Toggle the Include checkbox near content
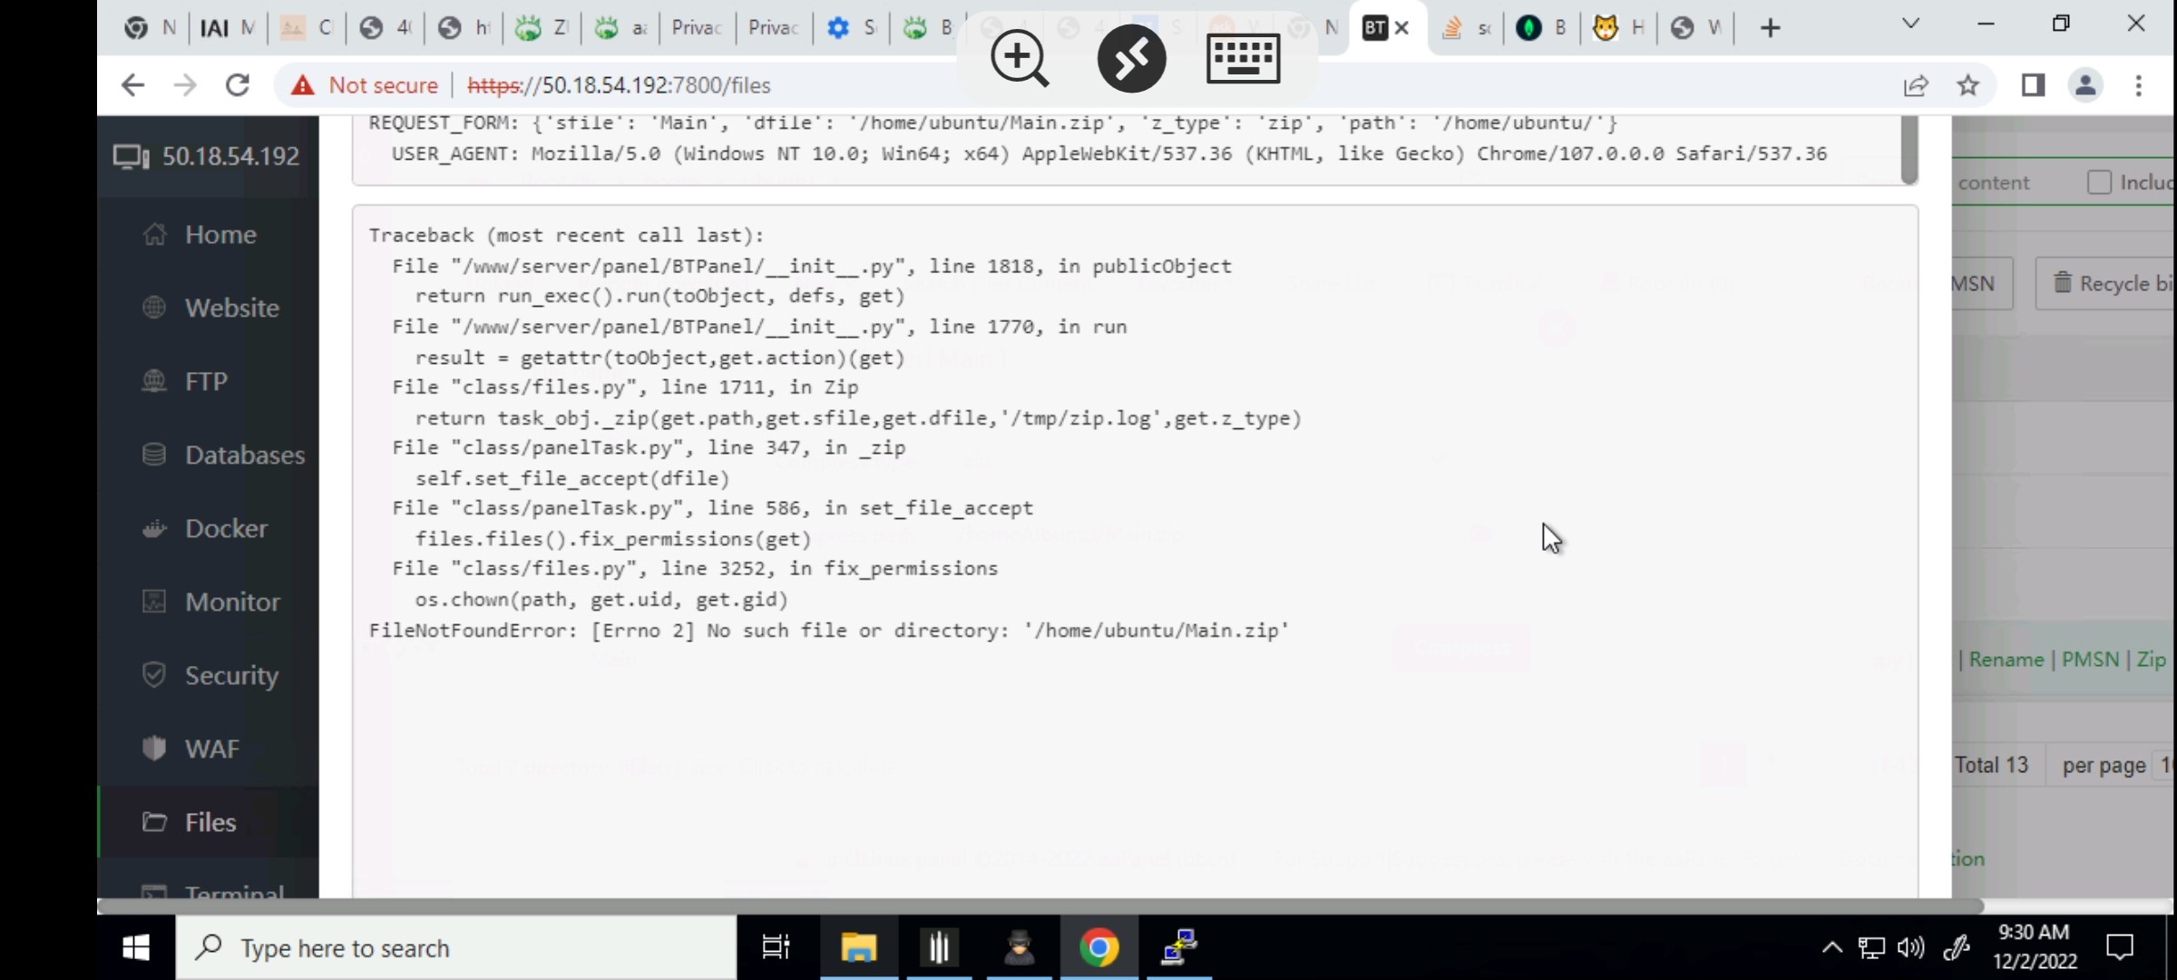This screenshot has width=2177, height=980. point(2099,182)
